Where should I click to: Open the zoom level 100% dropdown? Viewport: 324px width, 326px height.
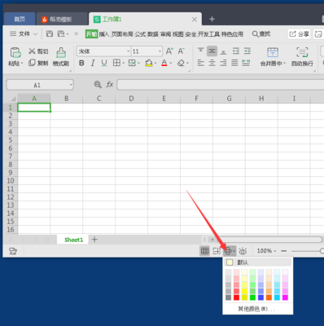click(266, 251)
